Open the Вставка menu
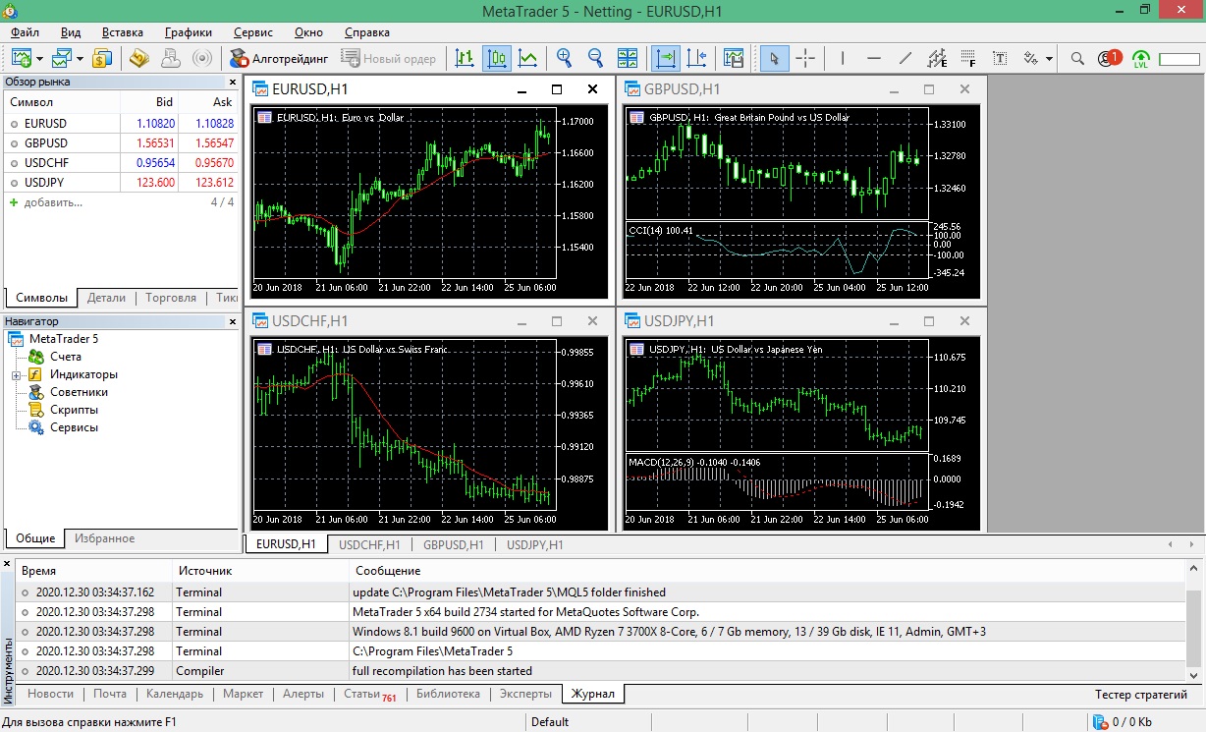 pos(123,32)
